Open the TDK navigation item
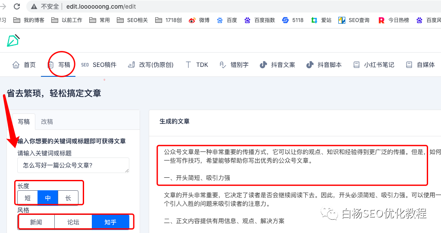Image resolution: width=441 pixels, height=233 pixels. (x=197, y=65)
